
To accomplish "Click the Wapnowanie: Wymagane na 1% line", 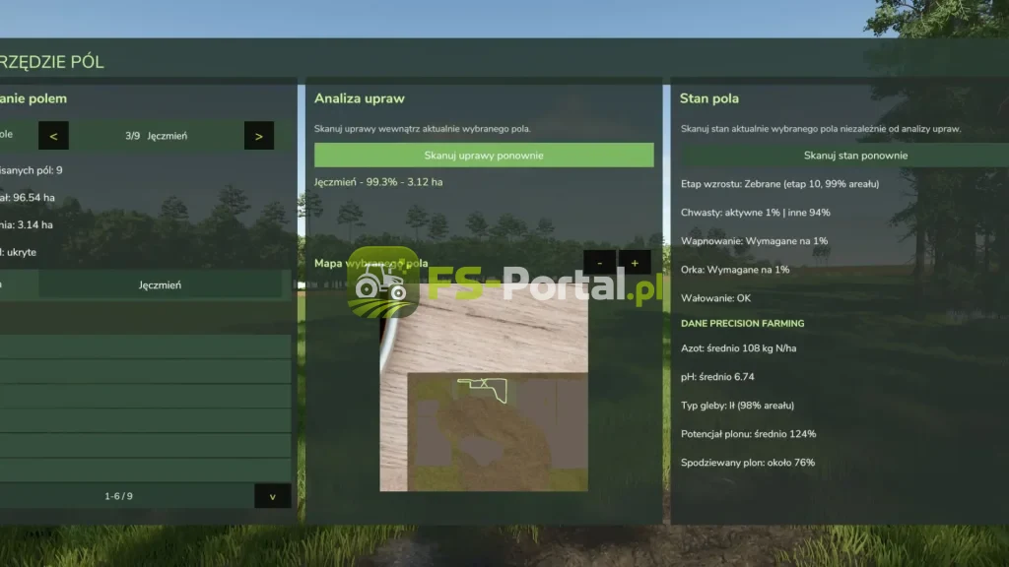I will (754, 241).
